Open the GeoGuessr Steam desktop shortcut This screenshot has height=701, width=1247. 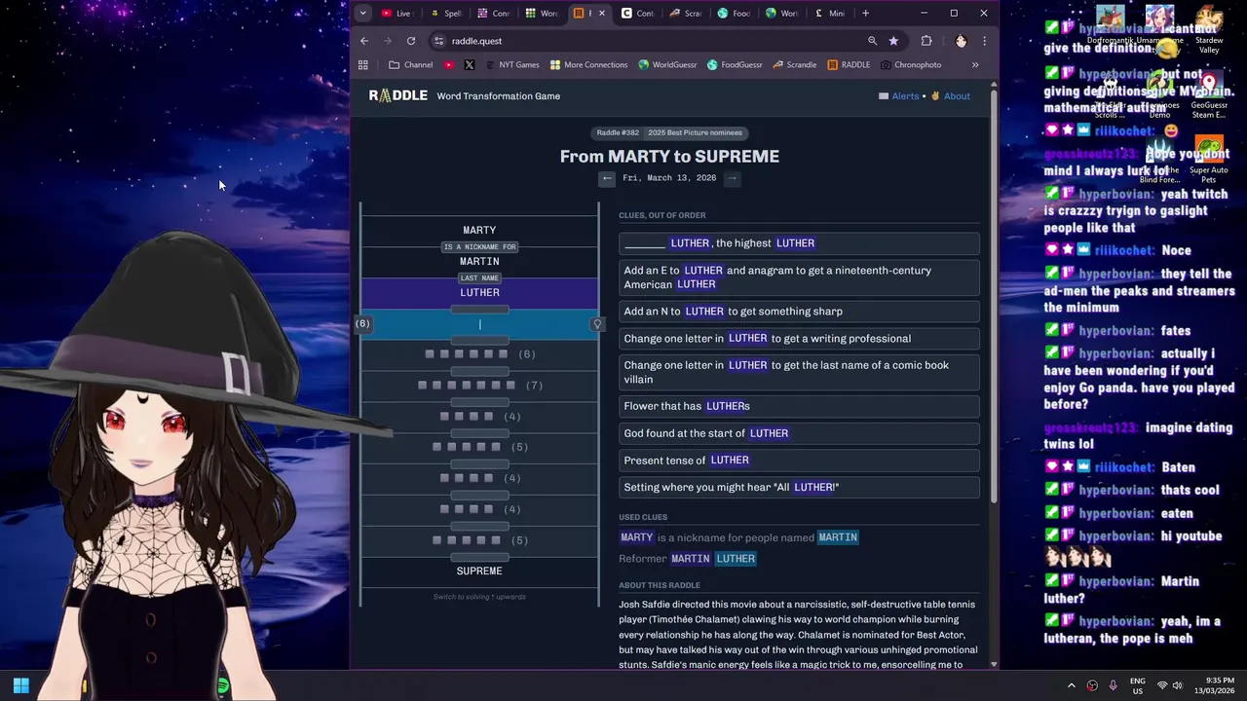pos(1209,93)
